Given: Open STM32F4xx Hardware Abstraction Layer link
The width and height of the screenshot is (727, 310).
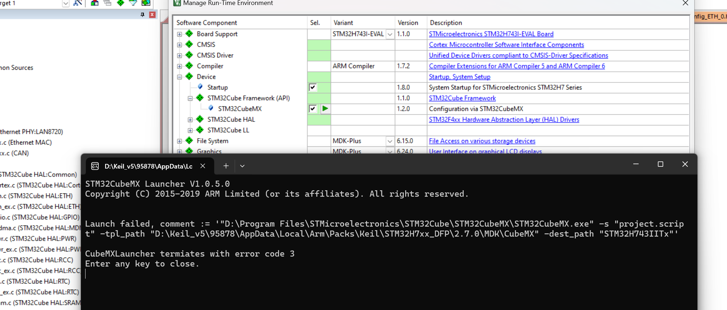Looking at the screenshot, I should pyautogui.click(x=504, y=119).
